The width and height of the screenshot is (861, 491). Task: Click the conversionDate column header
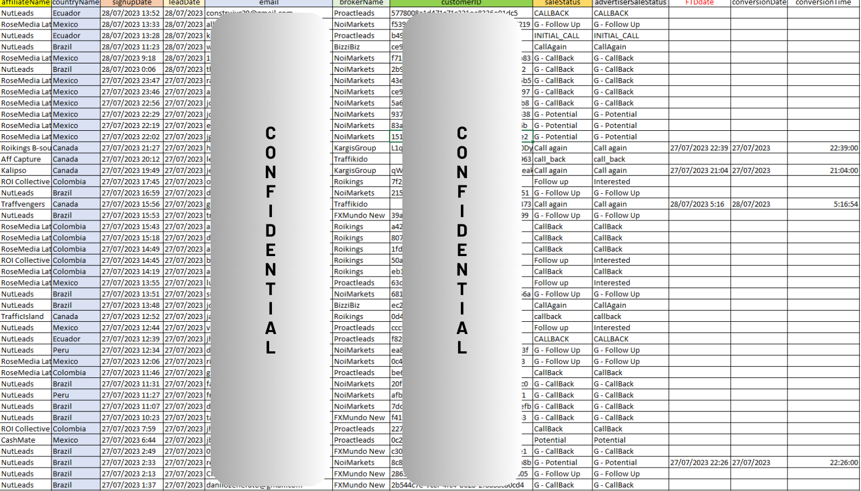pyautogui.click(x=759, y=3)
